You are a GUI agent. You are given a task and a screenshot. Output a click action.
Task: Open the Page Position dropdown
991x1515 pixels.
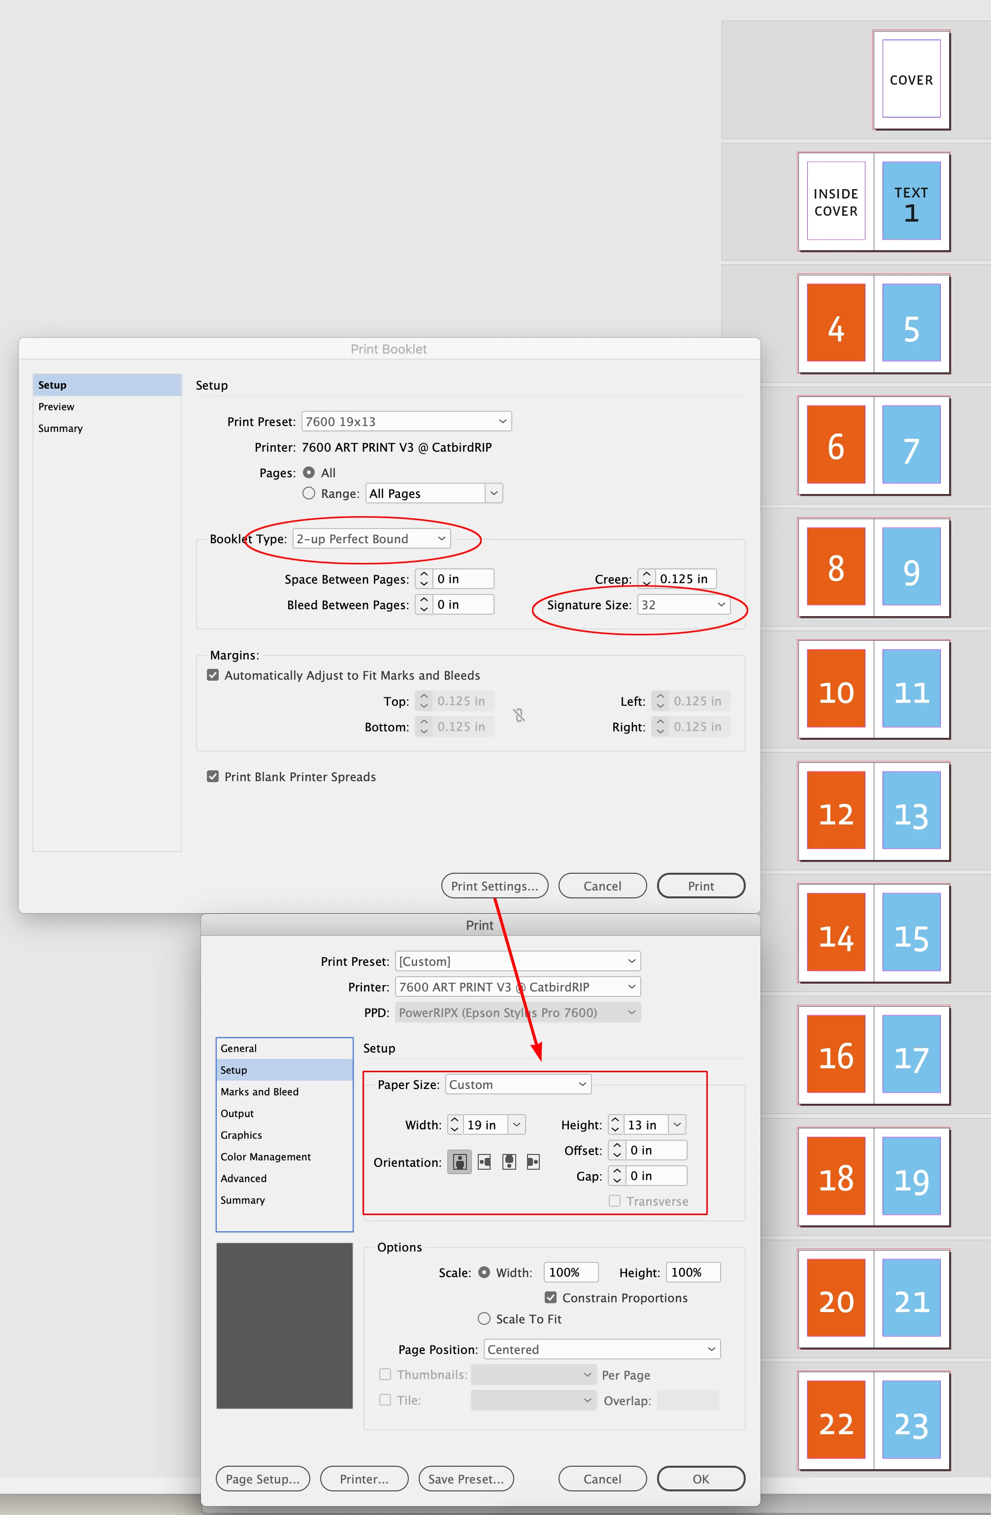click(601, 1349)
